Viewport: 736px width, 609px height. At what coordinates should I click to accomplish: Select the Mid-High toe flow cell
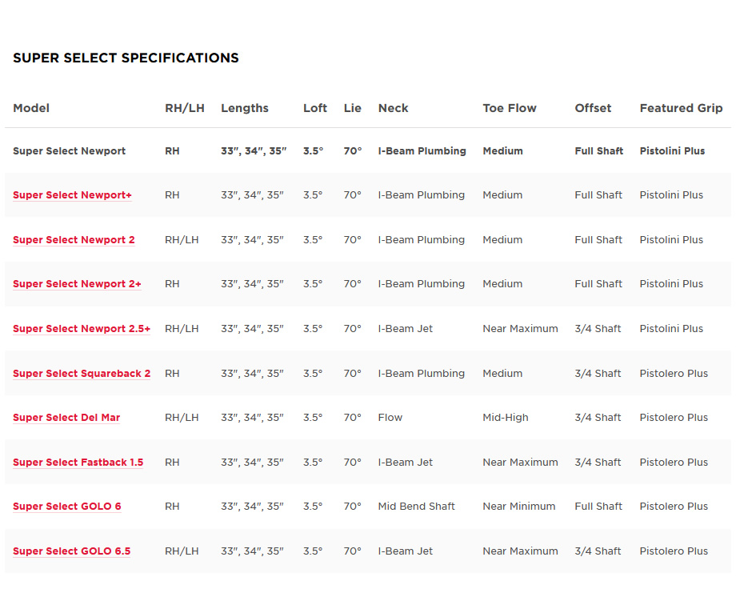(506, 418)
